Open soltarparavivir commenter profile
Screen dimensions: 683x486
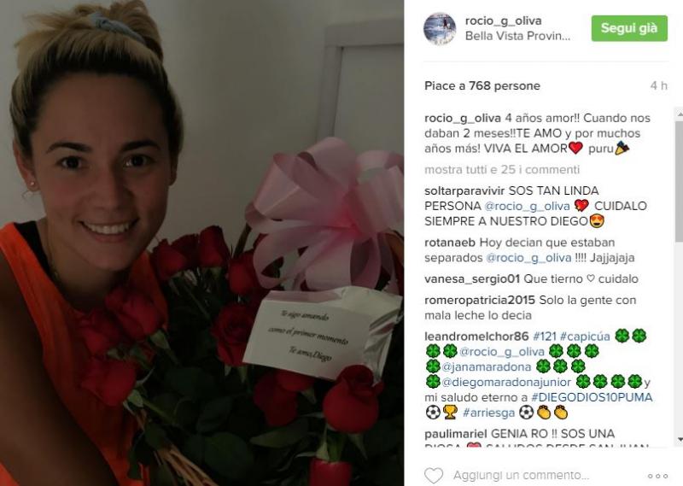464,190
